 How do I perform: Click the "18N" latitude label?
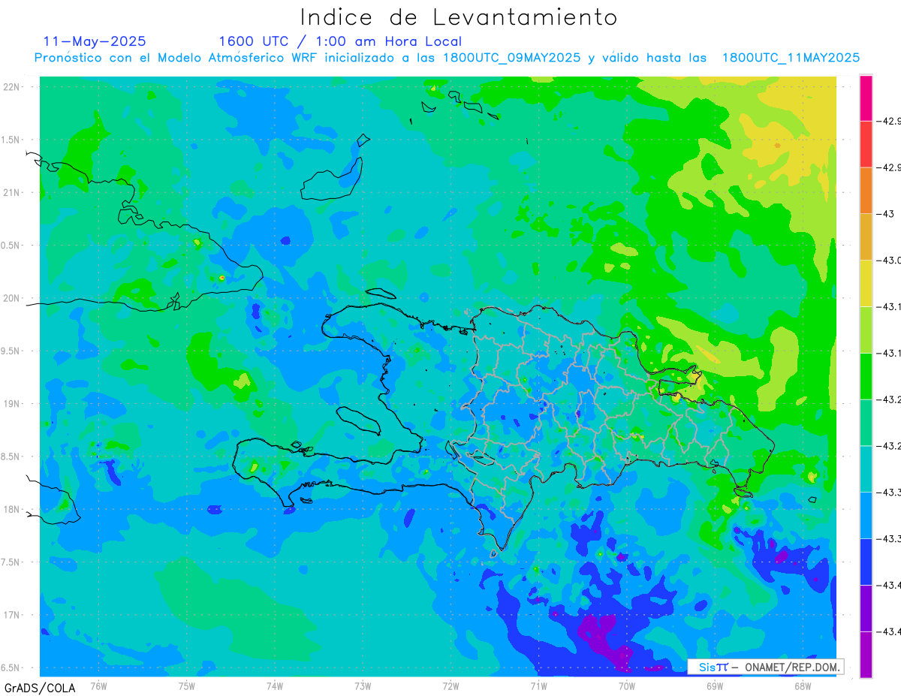point(11,510)
